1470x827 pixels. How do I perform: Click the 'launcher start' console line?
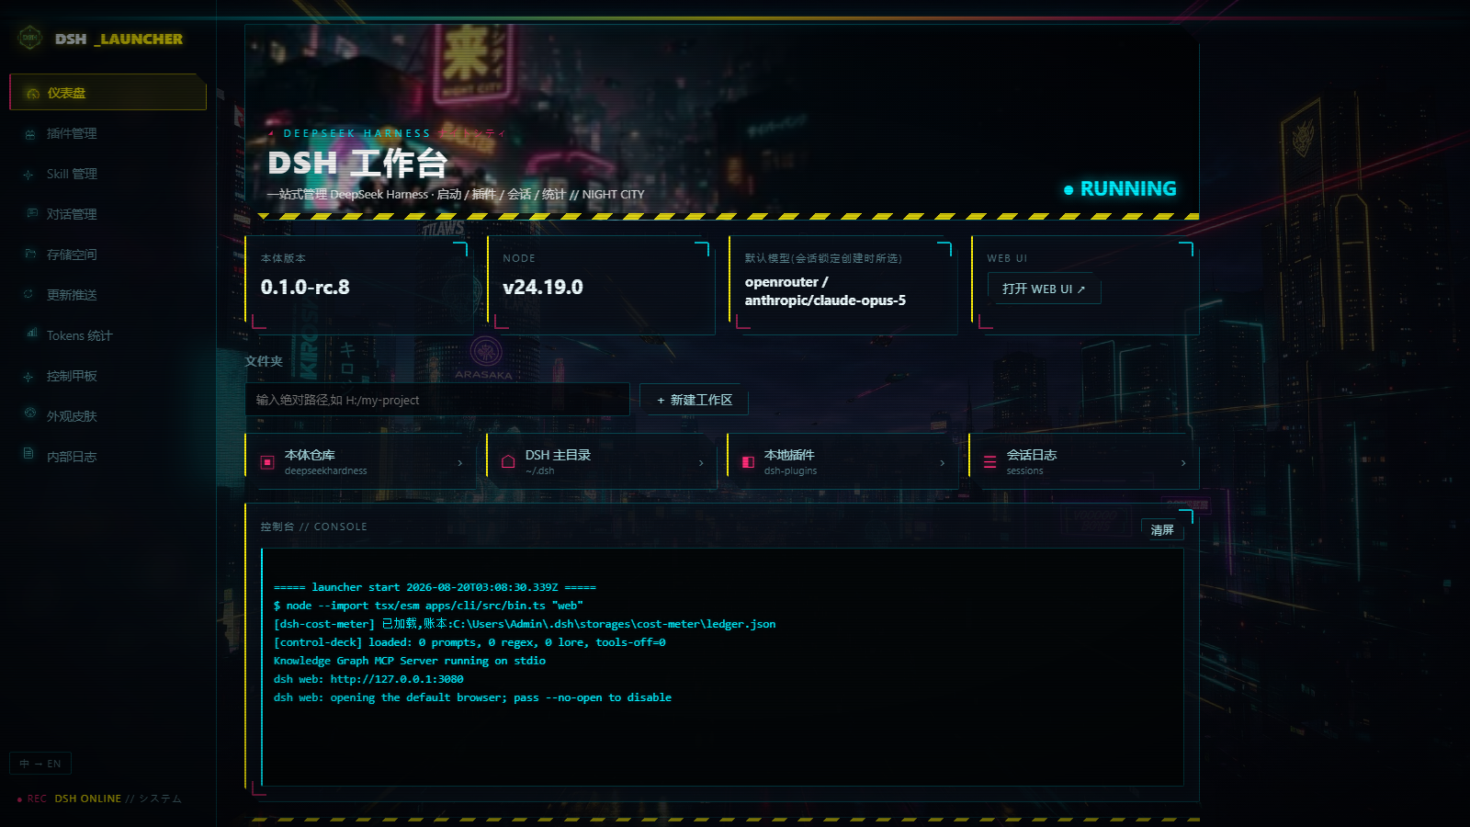[435, 587]
